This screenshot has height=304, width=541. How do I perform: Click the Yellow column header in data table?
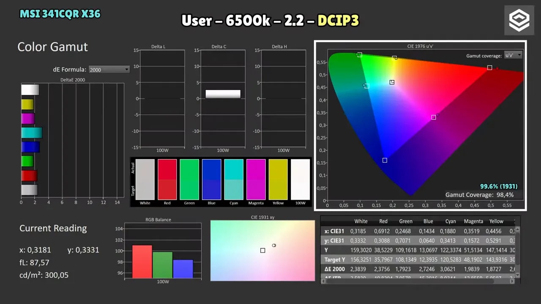(x=496, y=221)
